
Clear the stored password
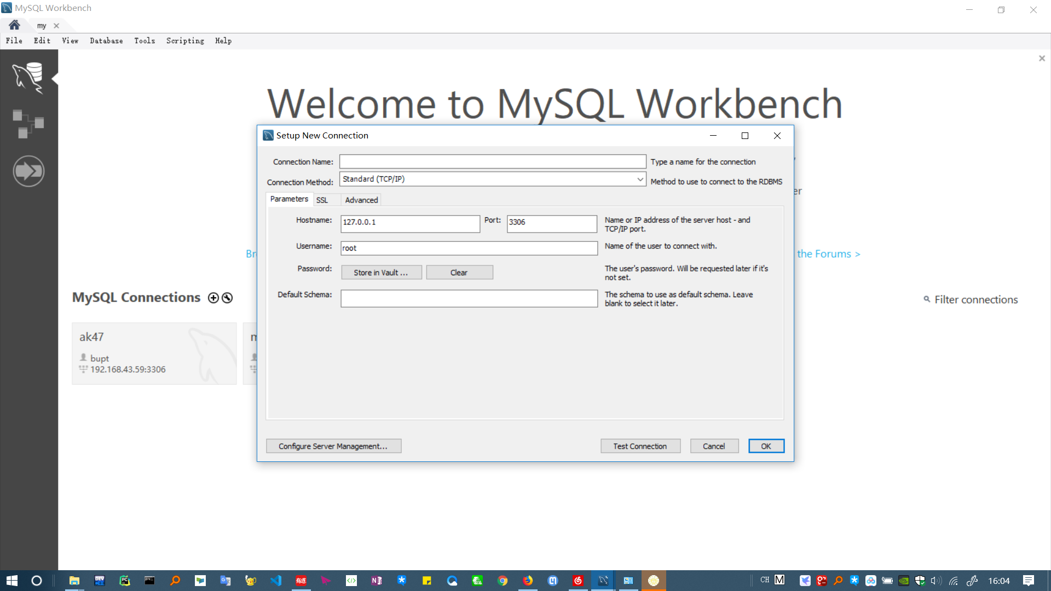coord(459,272)
